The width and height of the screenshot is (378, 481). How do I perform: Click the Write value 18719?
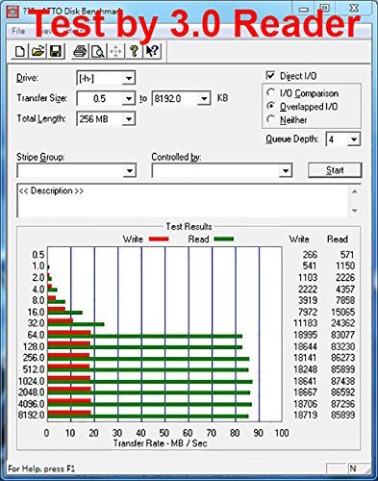(x=305, y=415)
